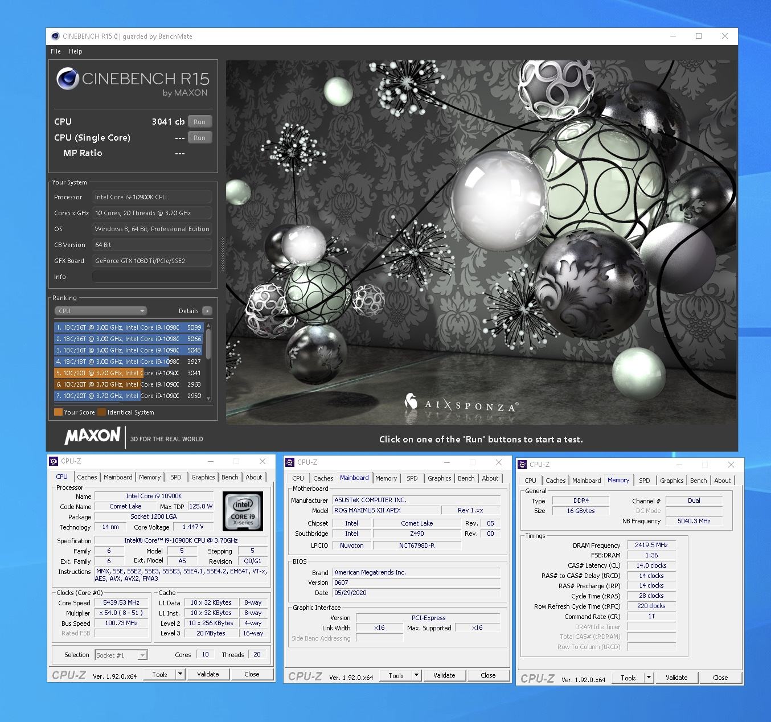The image size is (771, 722).
Task: Click CPU-Z icon in left window title bar
Action: [x=54, y=461]
